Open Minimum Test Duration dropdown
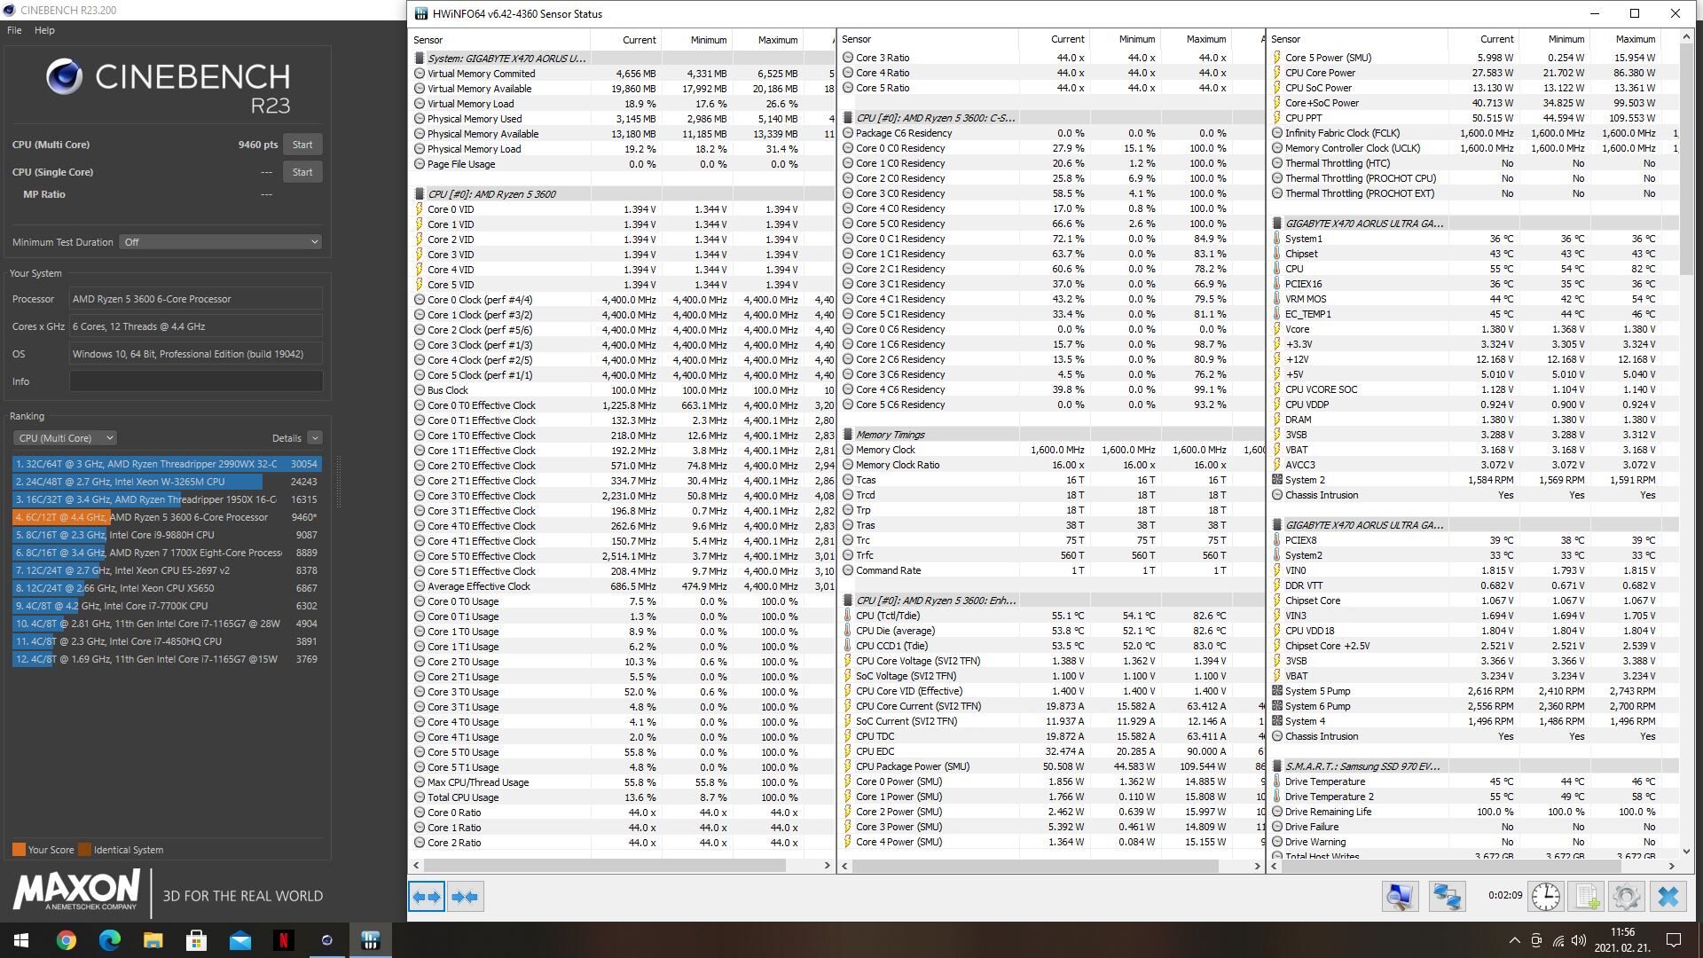The height and width of the screenshot is (958, 1703). [x=220, y=242]
